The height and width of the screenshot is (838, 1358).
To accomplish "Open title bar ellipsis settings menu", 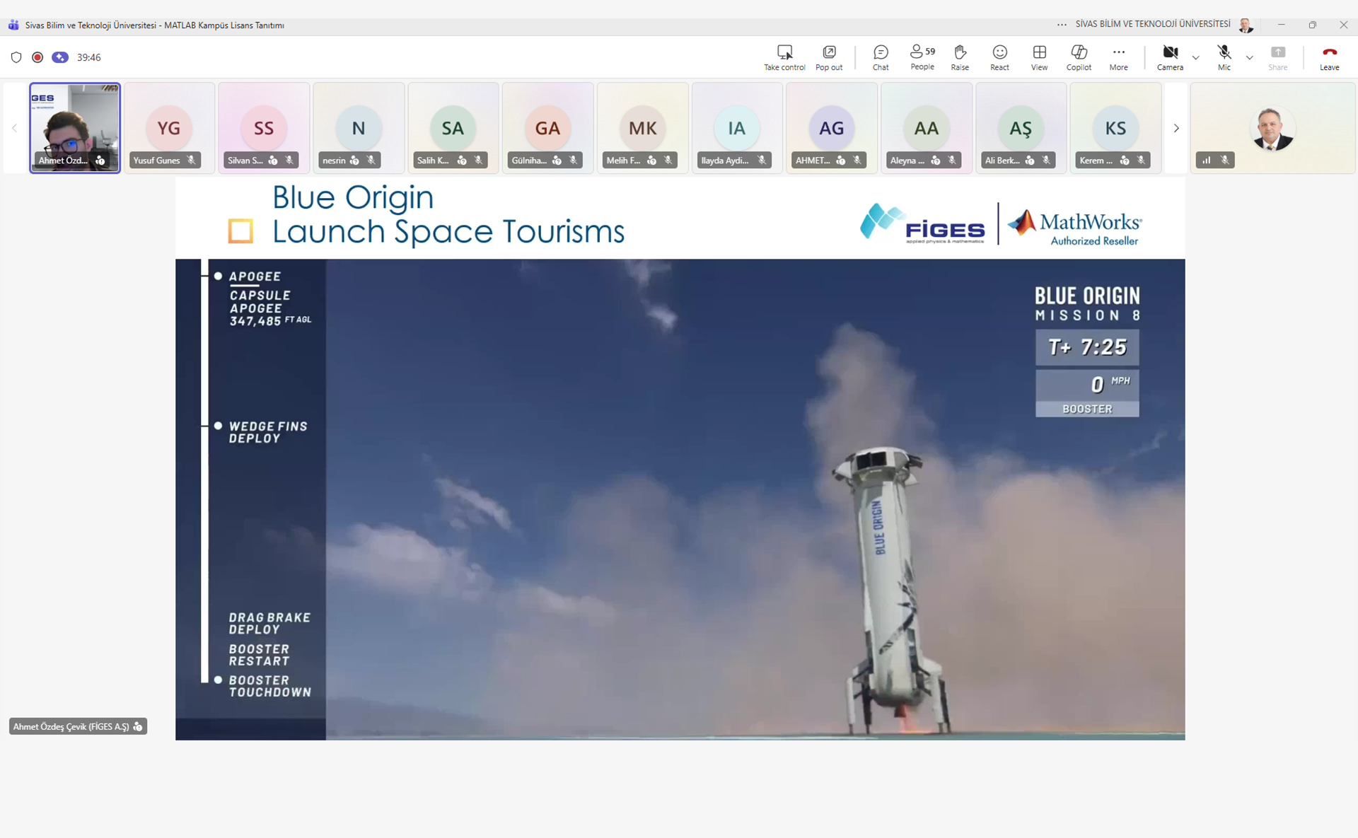I will (x=1062, y=25).
